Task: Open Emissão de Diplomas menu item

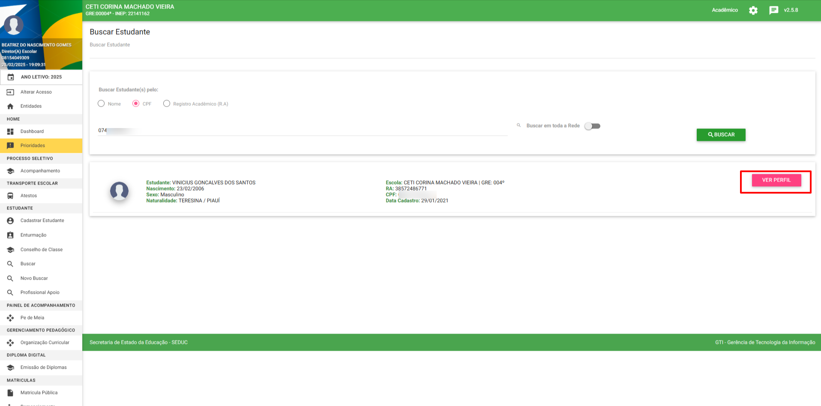Action: coord(43,367)
